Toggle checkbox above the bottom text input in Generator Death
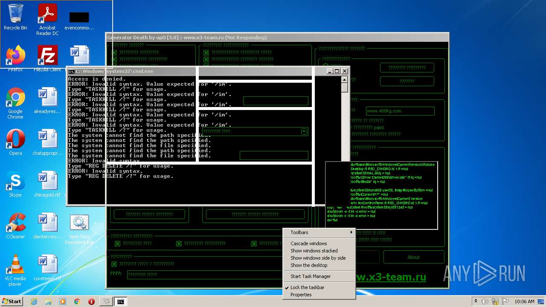Screen dimensions: 546x307 (114, 265)
